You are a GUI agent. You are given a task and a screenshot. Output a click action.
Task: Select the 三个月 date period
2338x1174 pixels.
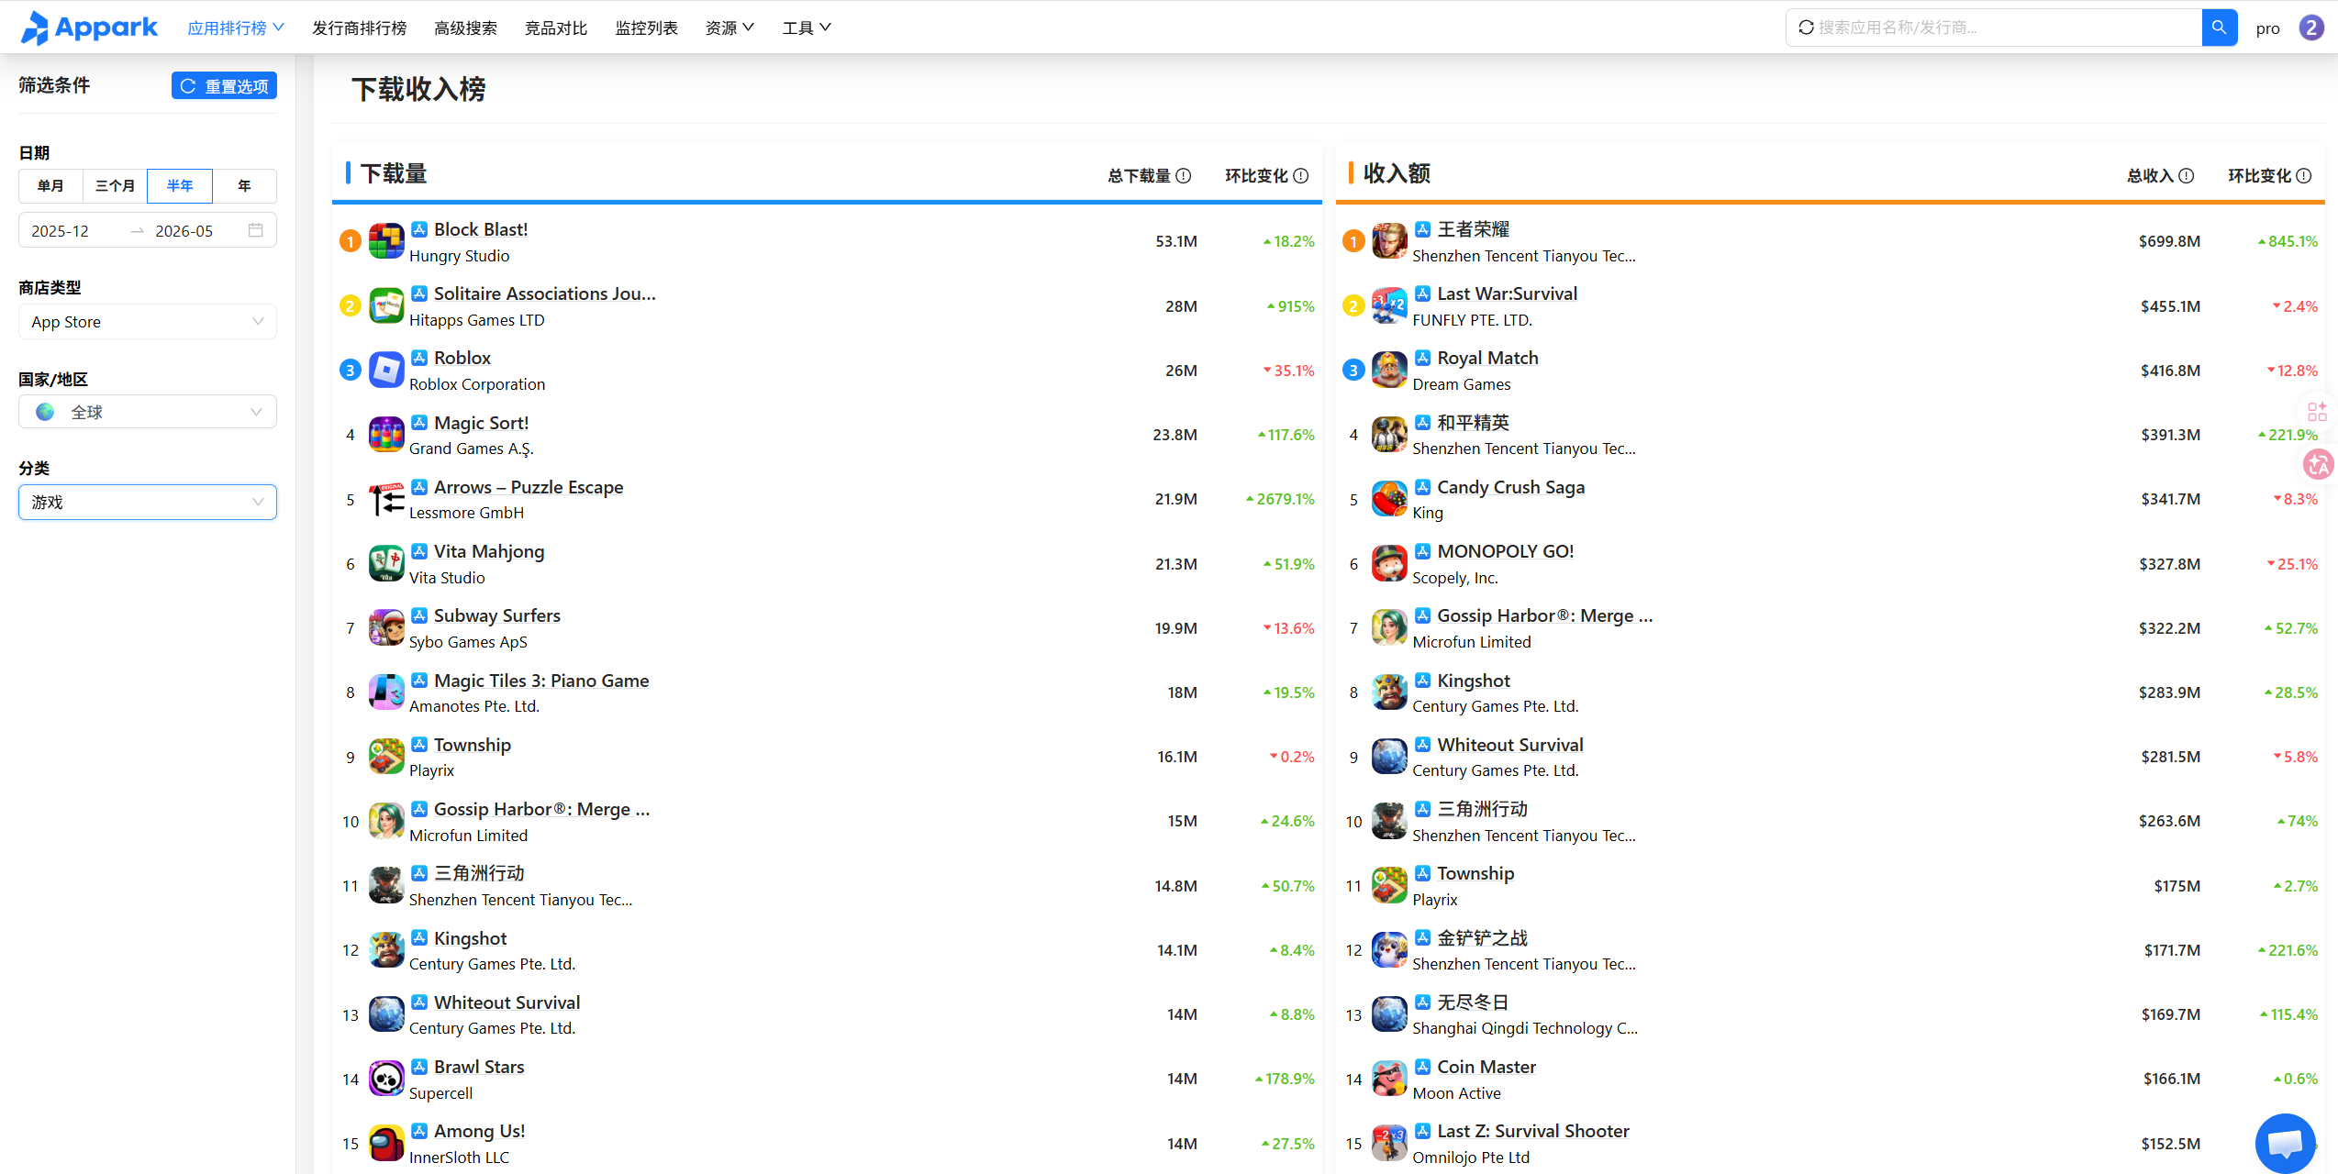click(115, 185)
